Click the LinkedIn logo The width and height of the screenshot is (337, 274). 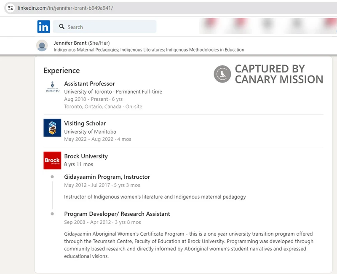(x=43, y=27)
